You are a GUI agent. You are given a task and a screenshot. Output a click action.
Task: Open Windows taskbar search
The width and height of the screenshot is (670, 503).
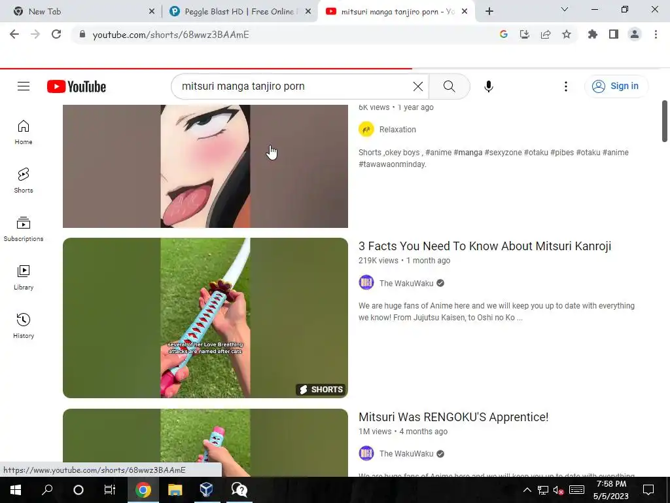coord(47,490)
